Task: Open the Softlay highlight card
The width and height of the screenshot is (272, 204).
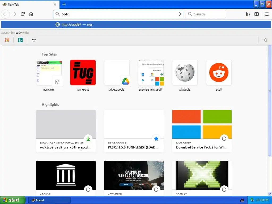Action: (x=202, y=178)
